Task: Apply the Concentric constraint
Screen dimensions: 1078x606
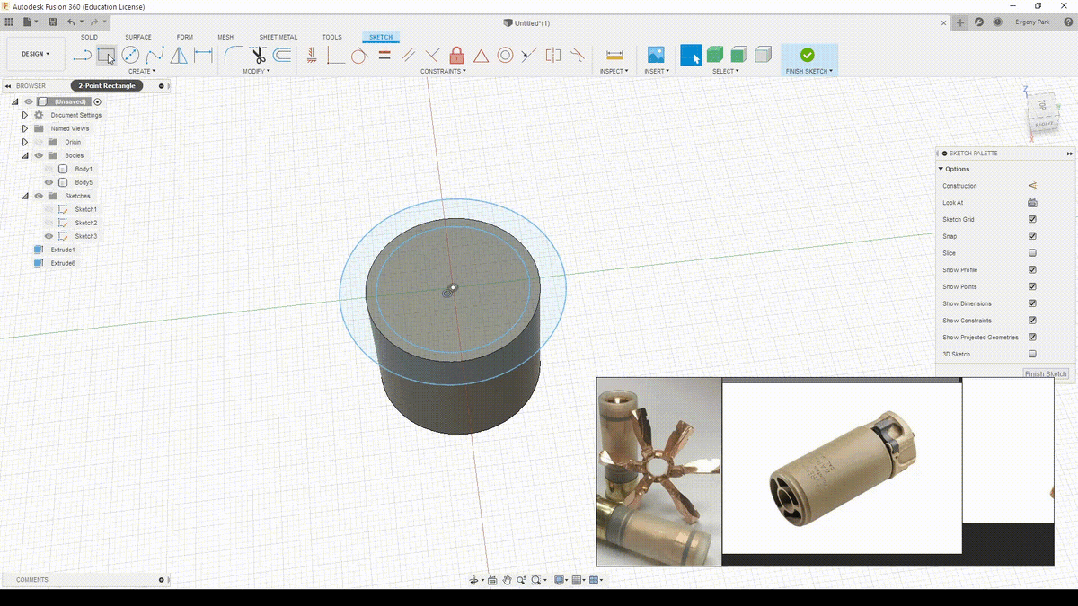Action: point(505,56)
